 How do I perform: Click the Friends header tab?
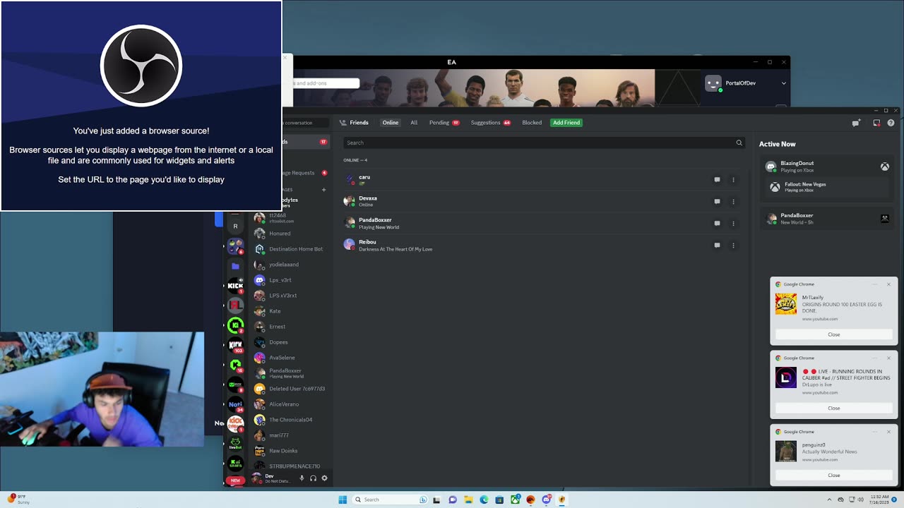click(354, 123)
